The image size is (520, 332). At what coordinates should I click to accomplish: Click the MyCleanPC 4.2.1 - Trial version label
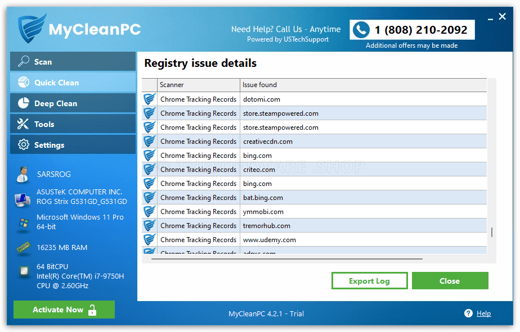tap(266, 313)
